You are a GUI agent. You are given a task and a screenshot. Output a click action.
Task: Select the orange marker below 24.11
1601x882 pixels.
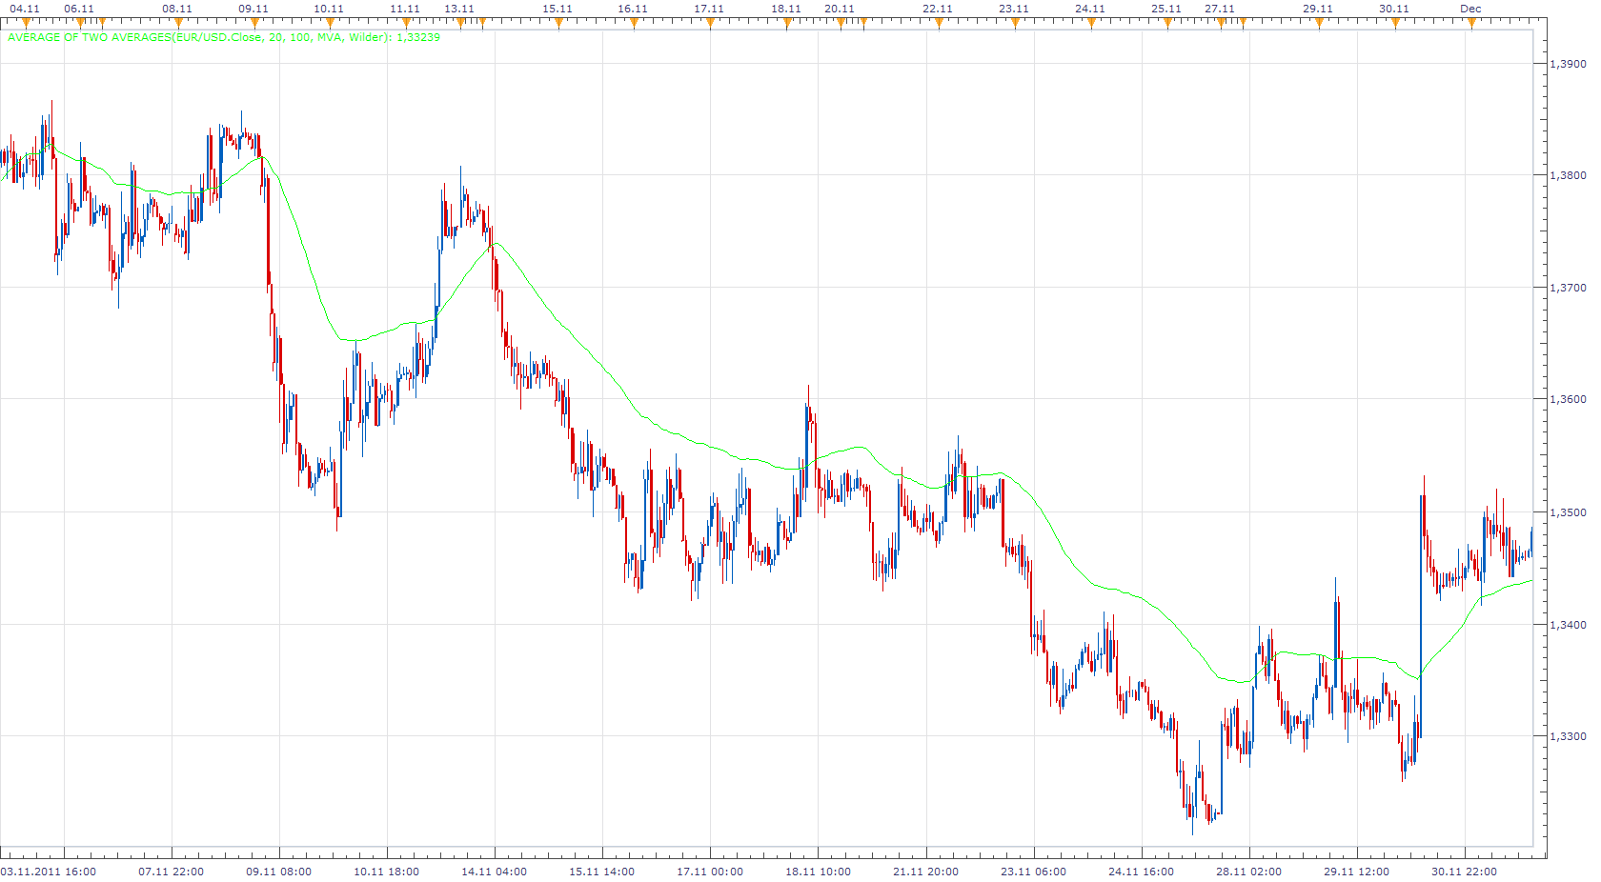[x=1091, y=23]
